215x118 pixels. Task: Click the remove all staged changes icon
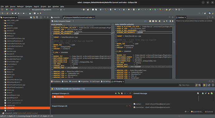pyautogui.click(x=130, y=106)
